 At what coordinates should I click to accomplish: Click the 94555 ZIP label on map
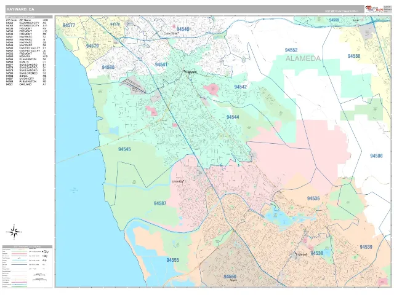click(172, 260)
